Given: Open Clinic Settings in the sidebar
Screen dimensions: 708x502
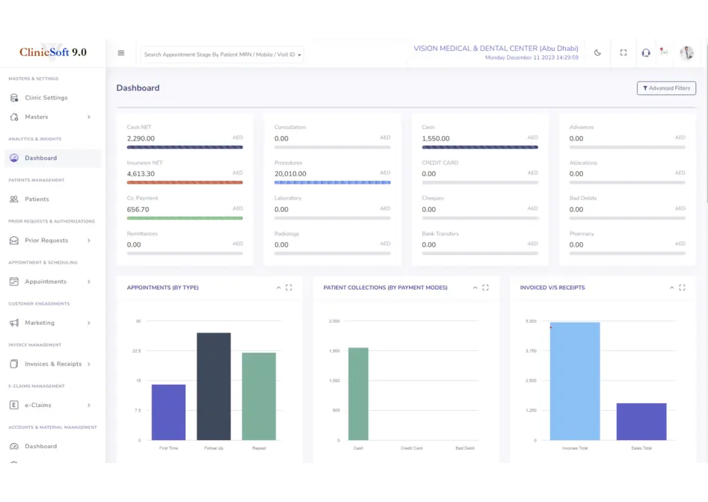Looking at the screenshot, I should [x=46, y=98].
